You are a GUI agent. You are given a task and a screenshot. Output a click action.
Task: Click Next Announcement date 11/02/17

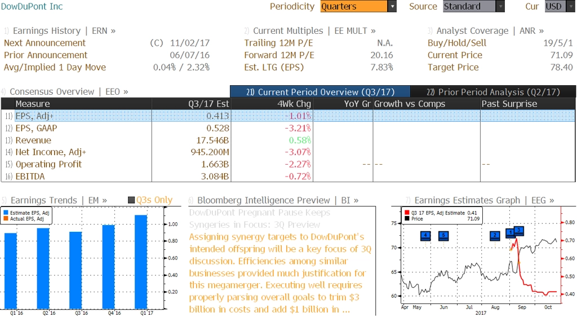(x=189, y=43)
